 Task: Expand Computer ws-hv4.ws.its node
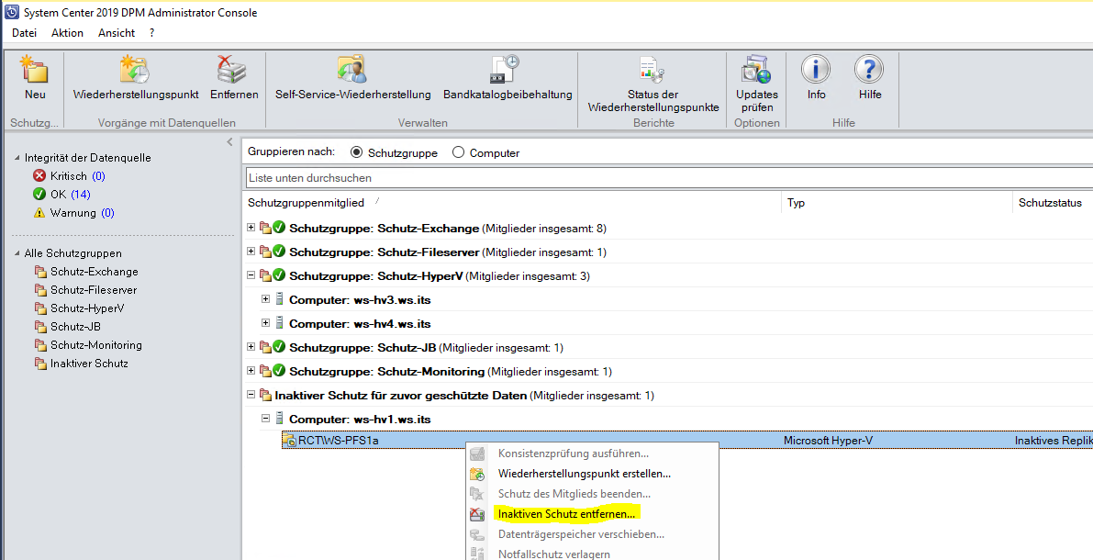click(x=265, y=323)
